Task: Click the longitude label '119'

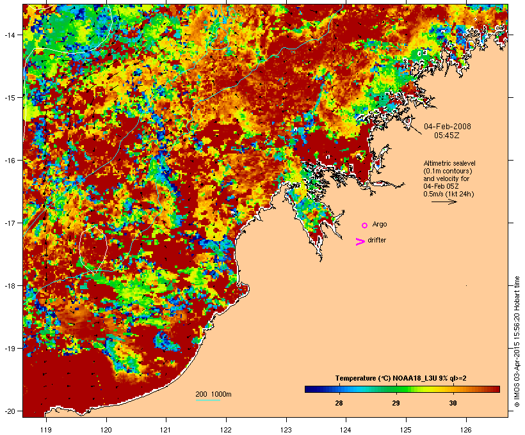Action: (46, 430)
